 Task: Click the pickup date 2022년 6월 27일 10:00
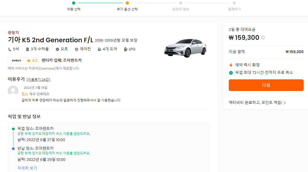(x=41, y=140)
